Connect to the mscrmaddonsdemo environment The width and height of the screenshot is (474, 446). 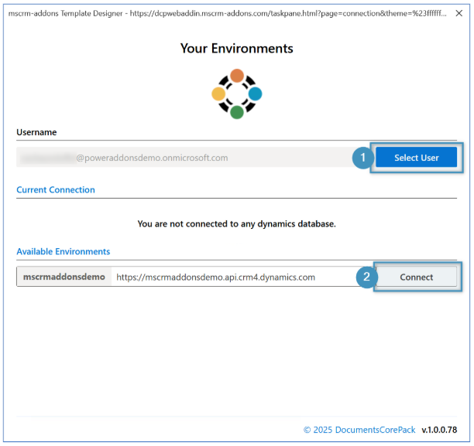tap(416, 277)
